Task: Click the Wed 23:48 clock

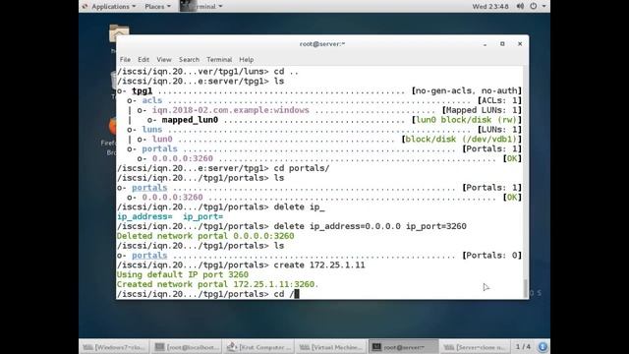Action: 490,7
